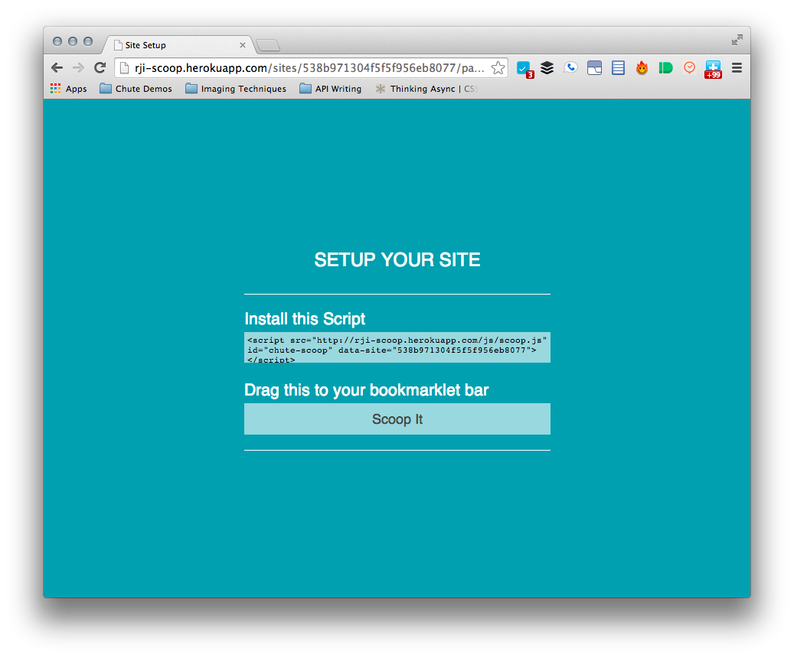
Task: Open the stacked layers Buffer extension
Action: click(547, 68)
